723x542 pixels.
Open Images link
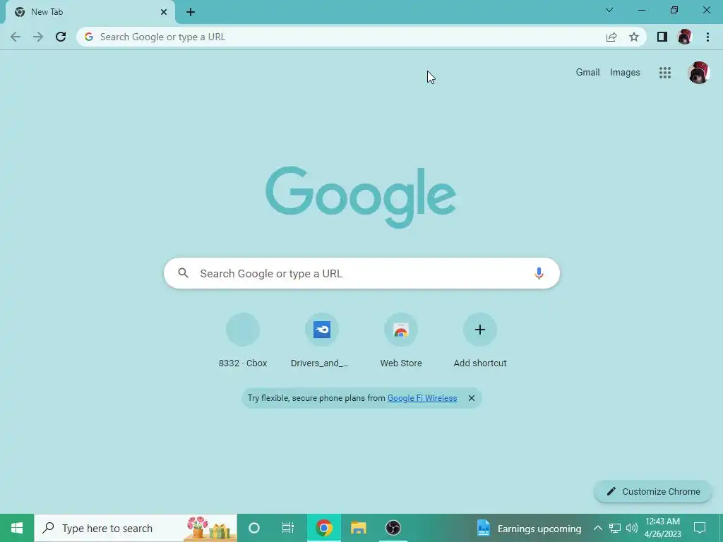[625, 73]
